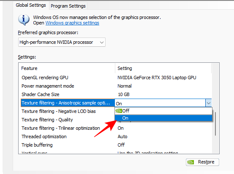Screen dimensions: 234x174
Task: Click the Restore button
Action: pyautogui.click(x=202, y=162)
